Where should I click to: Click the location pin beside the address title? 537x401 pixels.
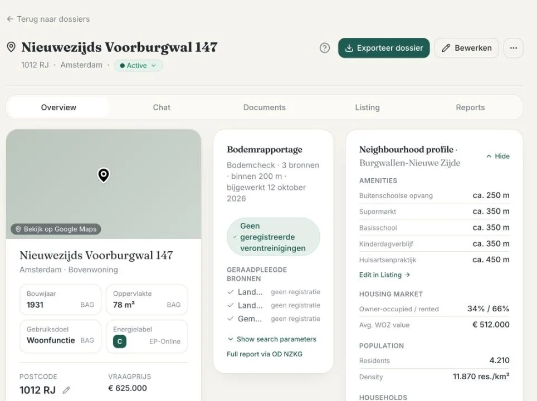[x=11, y=47]
